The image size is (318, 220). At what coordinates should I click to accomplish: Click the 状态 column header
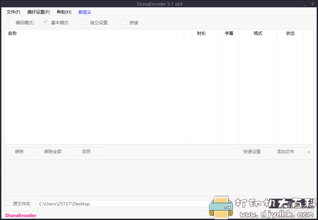290,33
